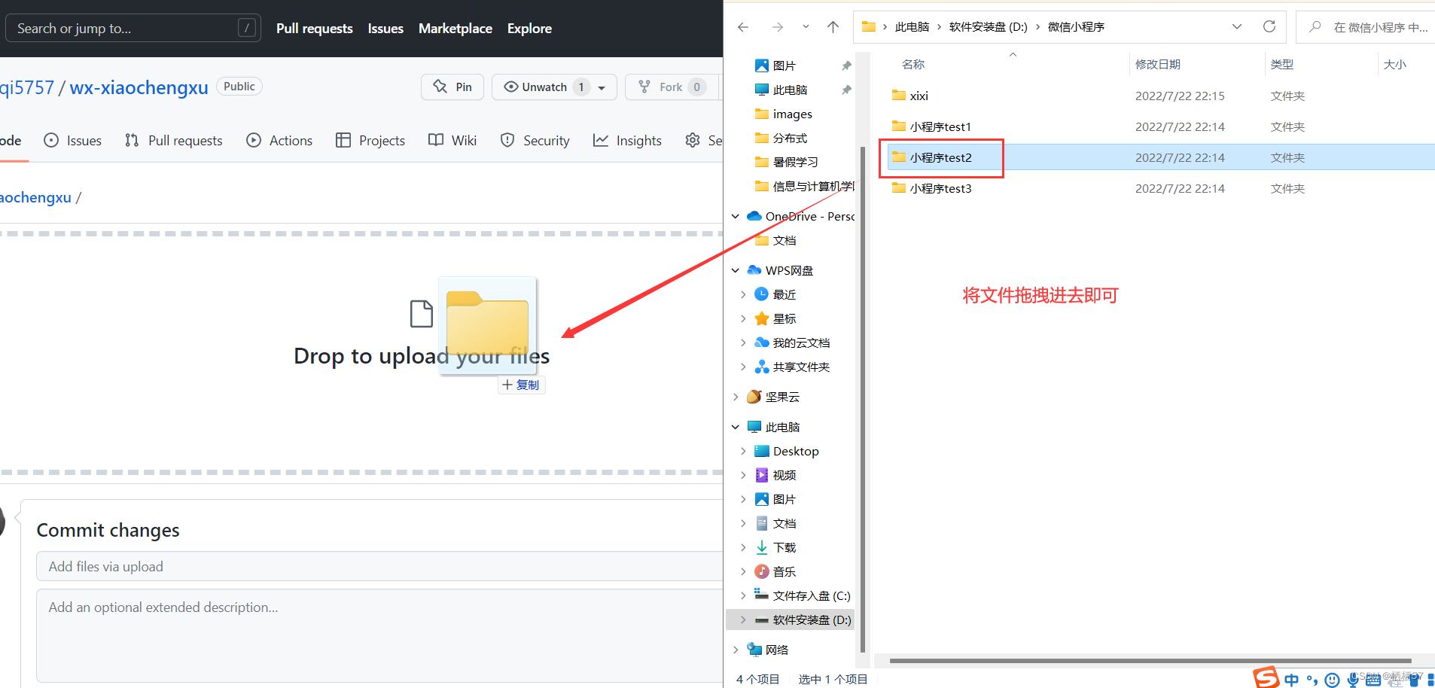Click the Settings gear icon tab
The image size is (1435, 688).
pos(693,140)
